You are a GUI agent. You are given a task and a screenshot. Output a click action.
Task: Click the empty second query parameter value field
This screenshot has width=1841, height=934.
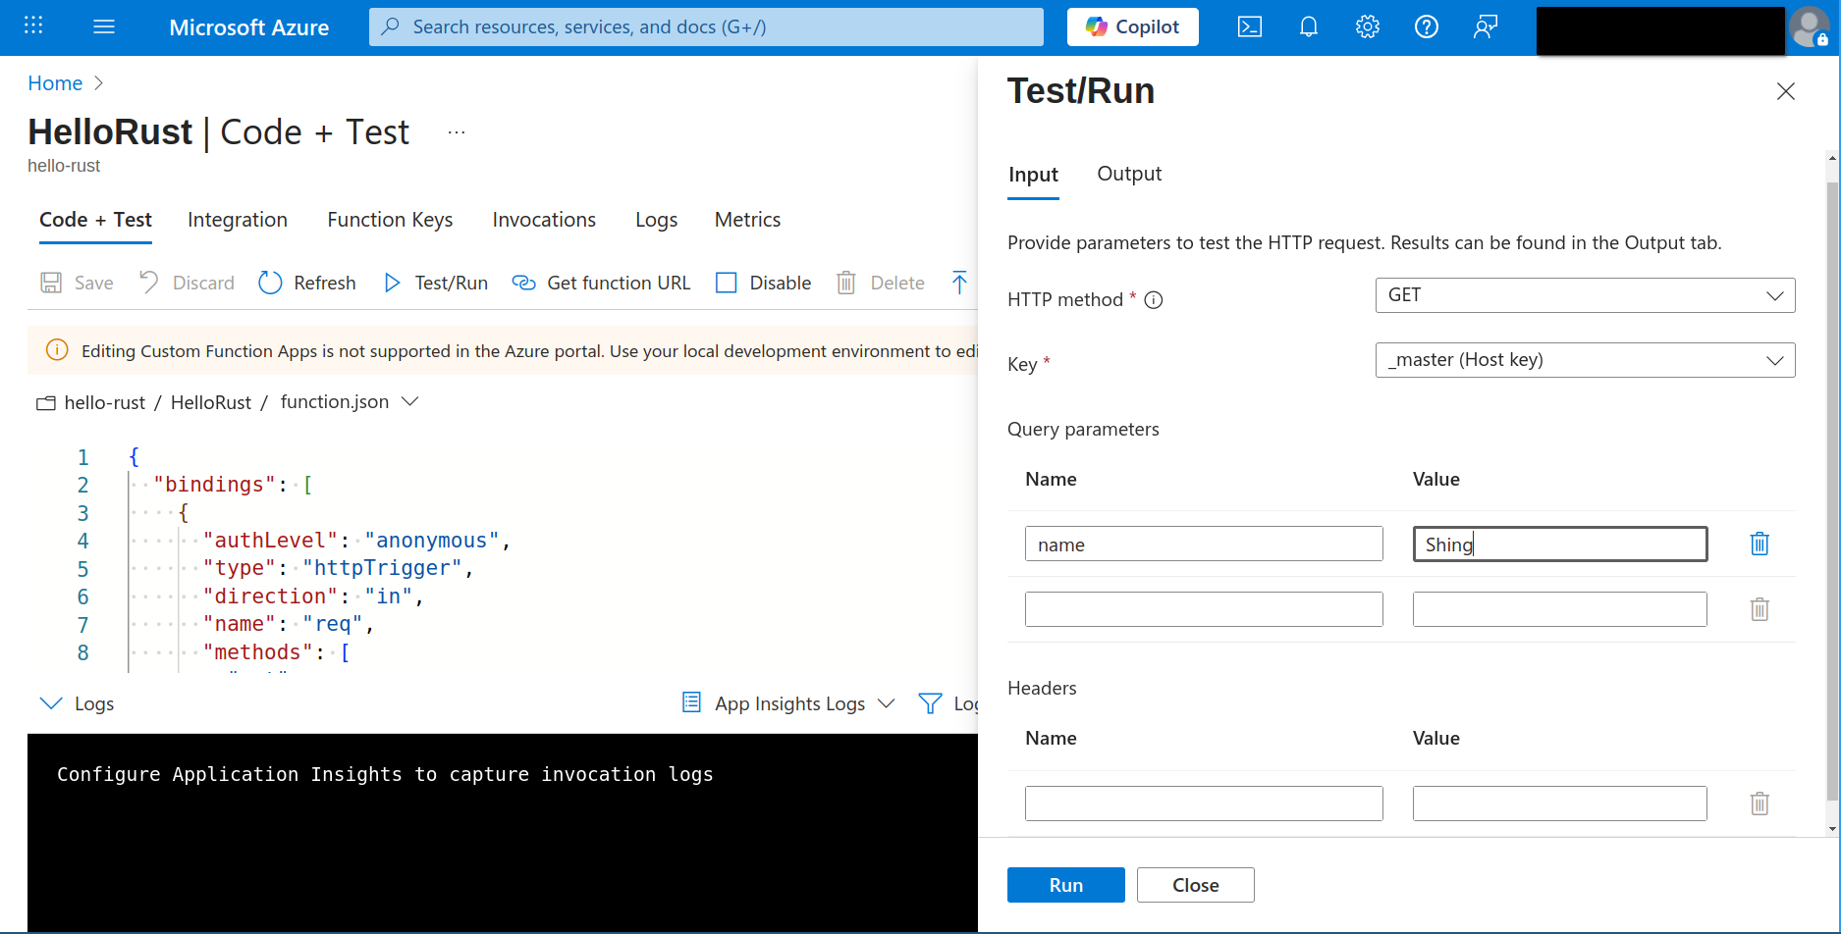[1560, 609]
